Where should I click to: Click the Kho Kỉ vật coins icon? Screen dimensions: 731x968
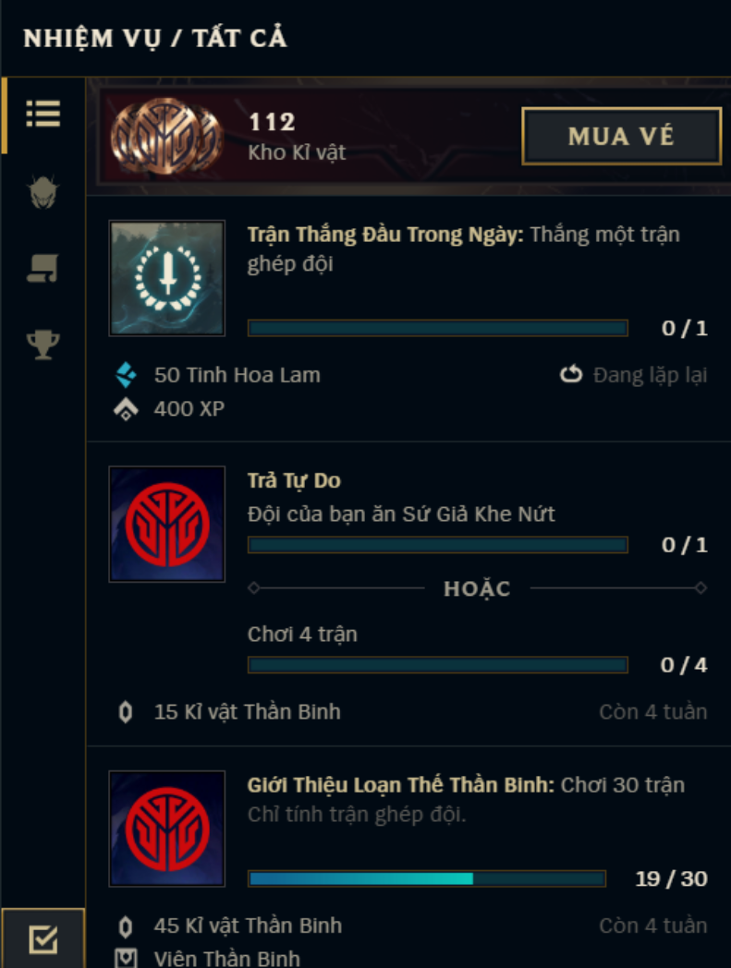[x=167, y=137]
